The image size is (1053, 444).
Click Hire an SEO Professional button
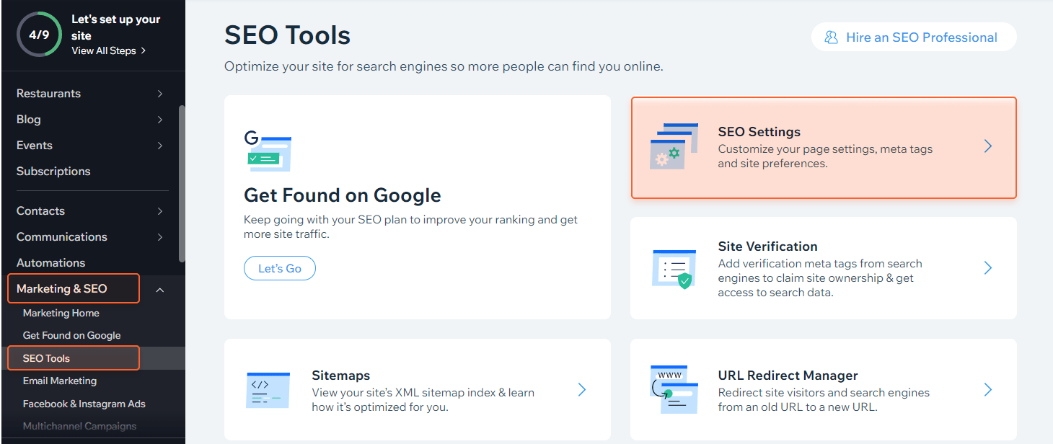pos(914,37)
